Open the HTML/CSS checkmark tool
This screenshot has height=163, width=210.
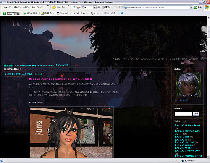[31, 13]
